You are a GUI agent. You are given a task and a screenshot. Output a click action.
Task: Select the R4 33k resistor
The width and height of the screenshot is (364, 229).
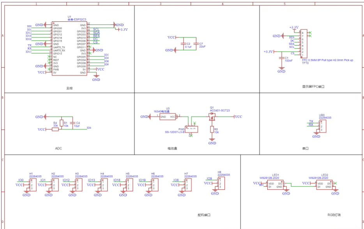coord(55,129)
